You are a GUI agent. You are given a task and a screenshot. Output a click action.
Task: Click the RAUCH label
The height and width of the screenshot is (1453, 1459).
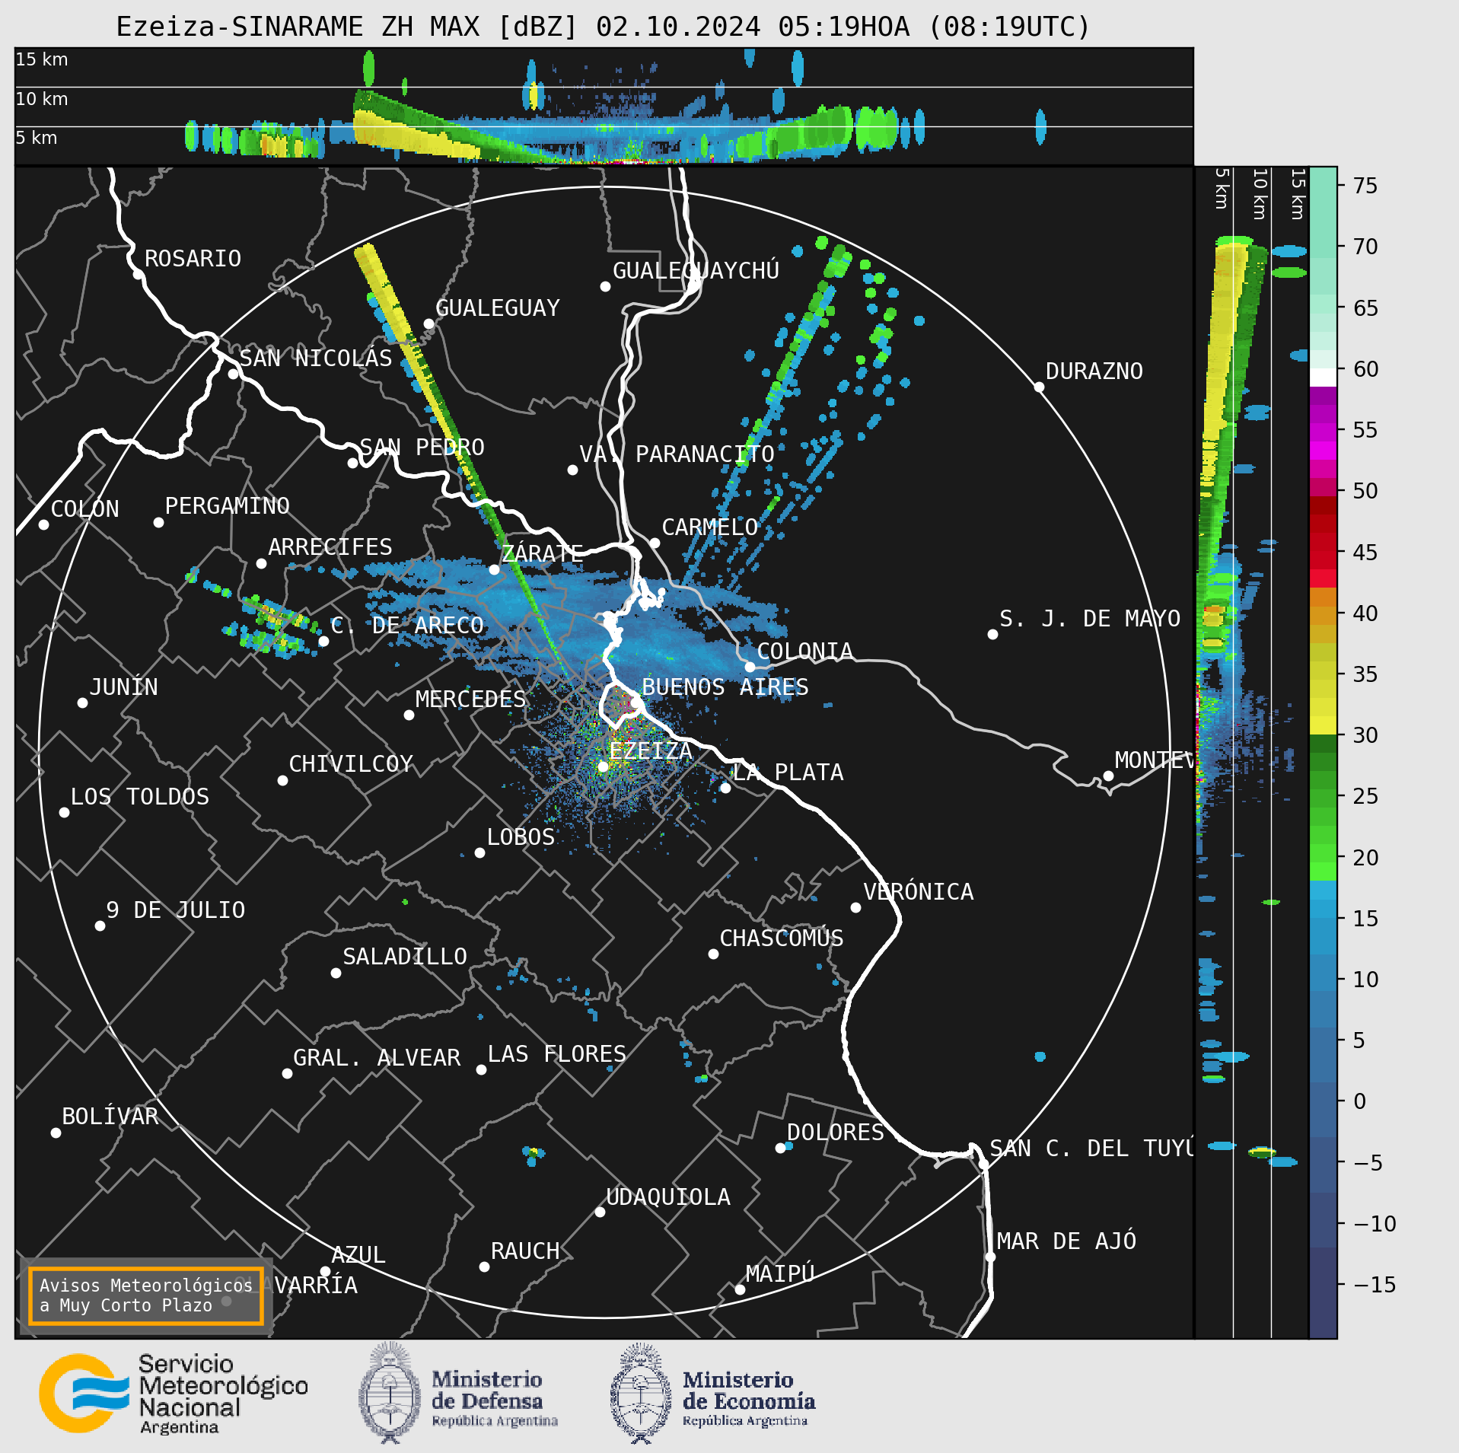(x=525, y=1251)
